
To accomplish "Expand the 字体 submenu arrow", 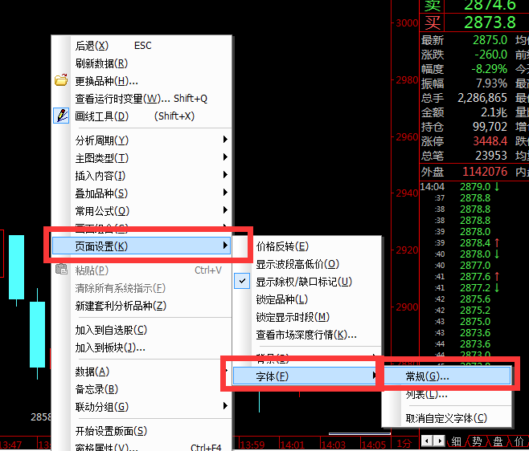I will [x=374, y=376].
